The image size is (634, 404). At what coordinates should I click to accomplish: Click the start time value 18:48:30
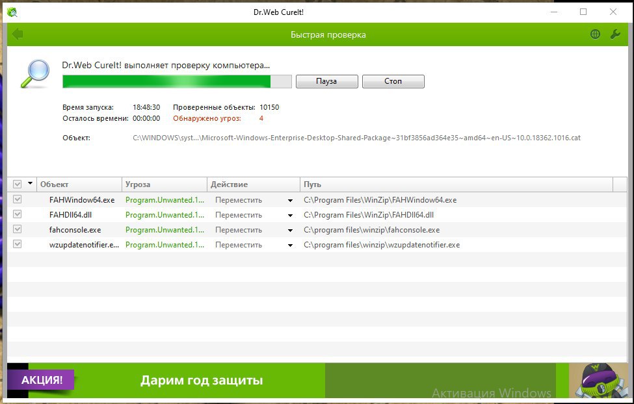point(146,107)
